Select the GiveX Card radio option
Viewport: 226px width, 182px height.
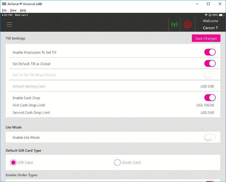pyautogui.click(x=117, y=163)
